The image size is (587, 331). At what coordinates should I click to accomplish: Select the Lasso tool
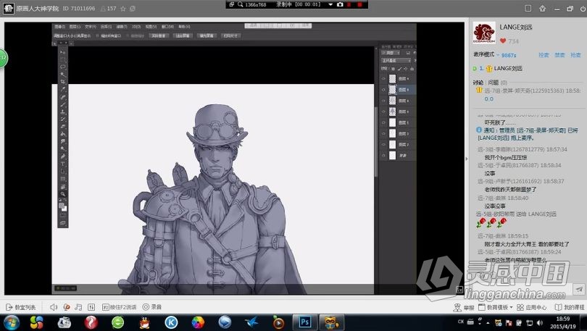coord(62,67)
